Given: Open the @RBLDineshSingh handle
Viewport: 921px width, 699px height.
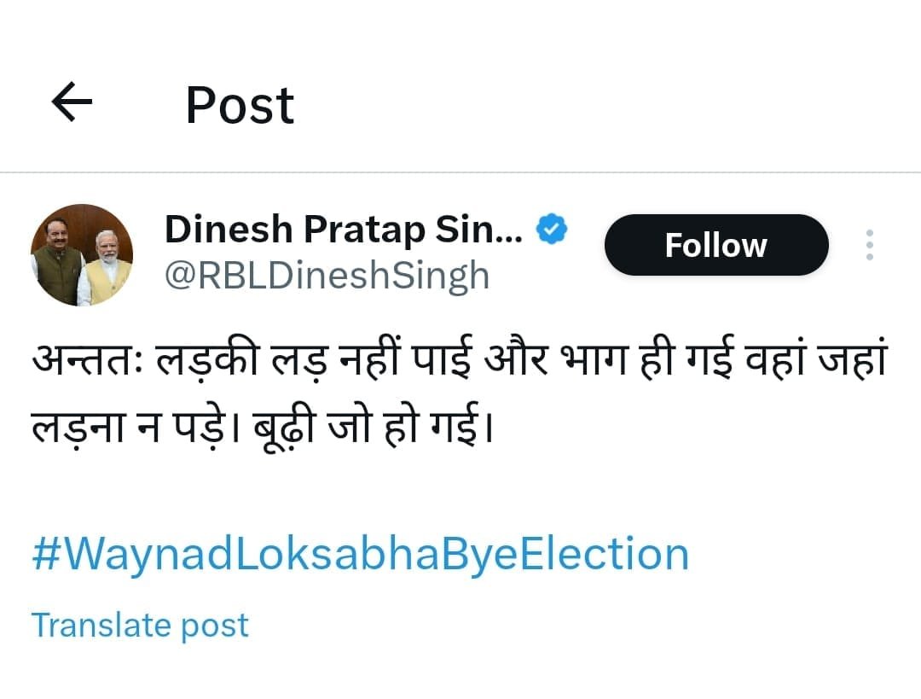Looking at the screenshot, I should (327, 275).
